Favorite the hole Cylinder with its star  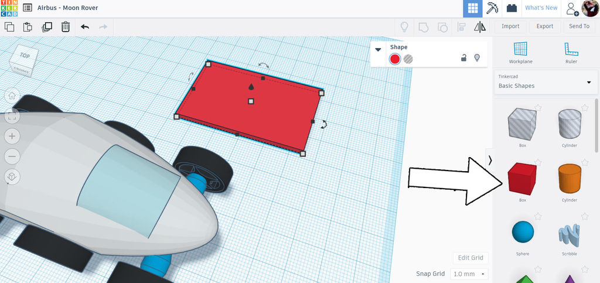pos(584,108)
